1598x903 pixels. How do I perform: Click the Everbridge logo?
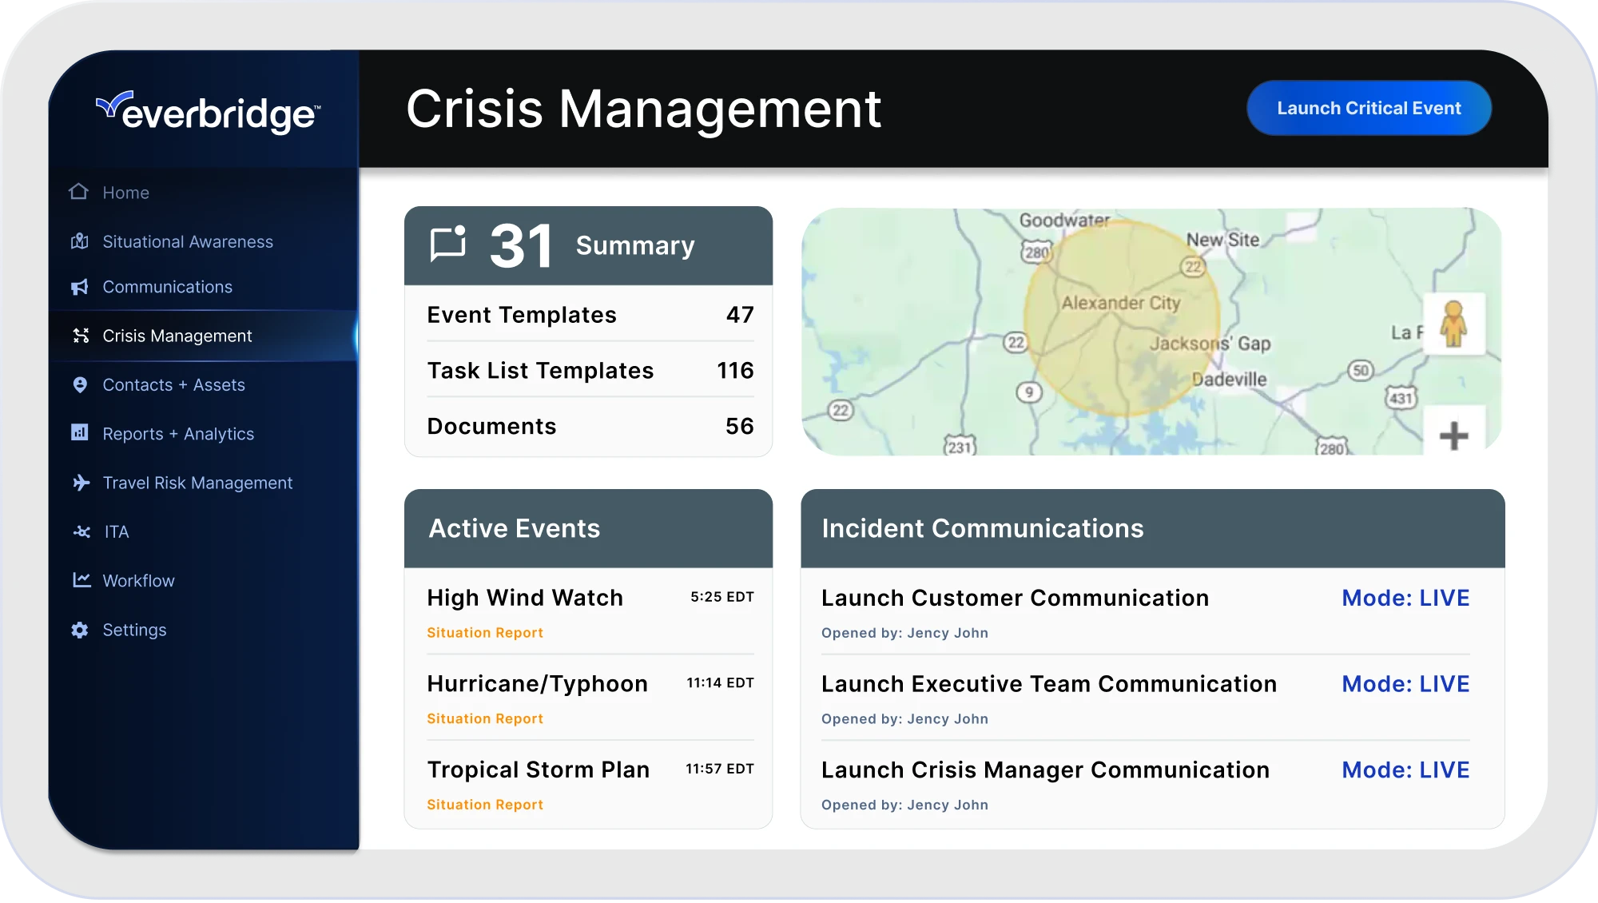[209, 111]
